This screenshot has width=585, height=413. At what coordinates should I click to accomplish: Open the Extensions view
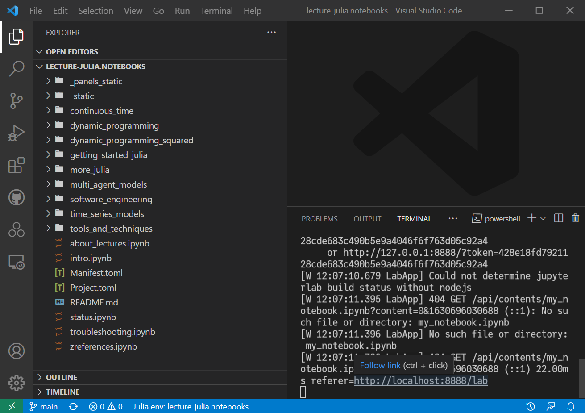(x=17, y=166)
